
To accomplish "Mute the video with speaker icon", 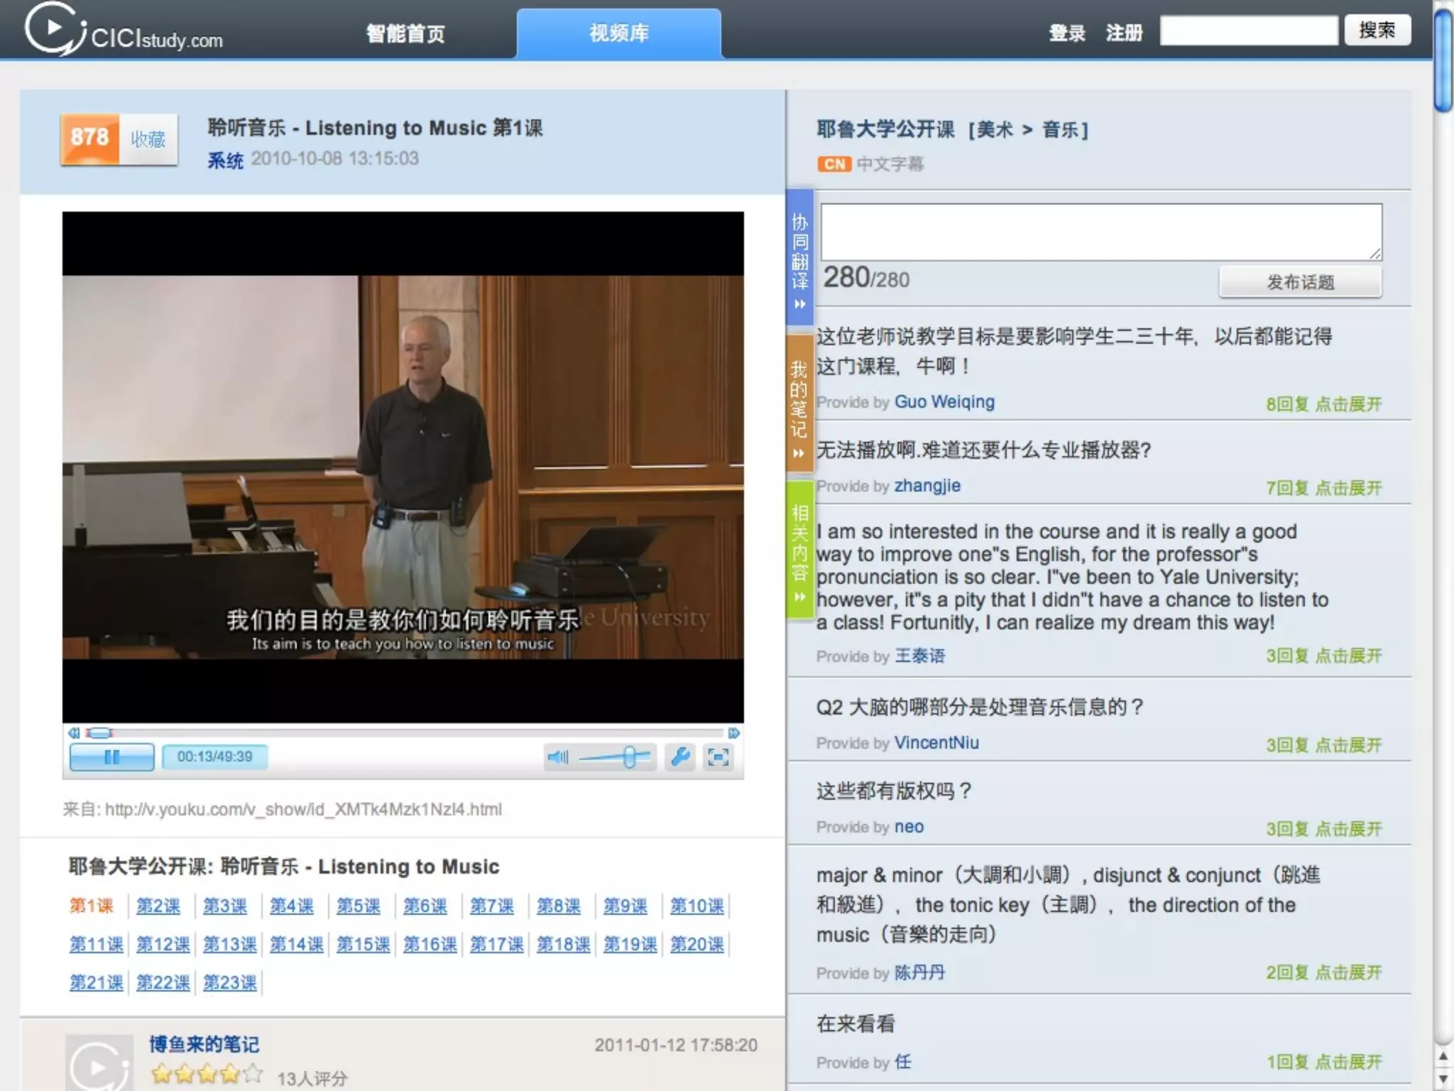I will pos(558,757).
